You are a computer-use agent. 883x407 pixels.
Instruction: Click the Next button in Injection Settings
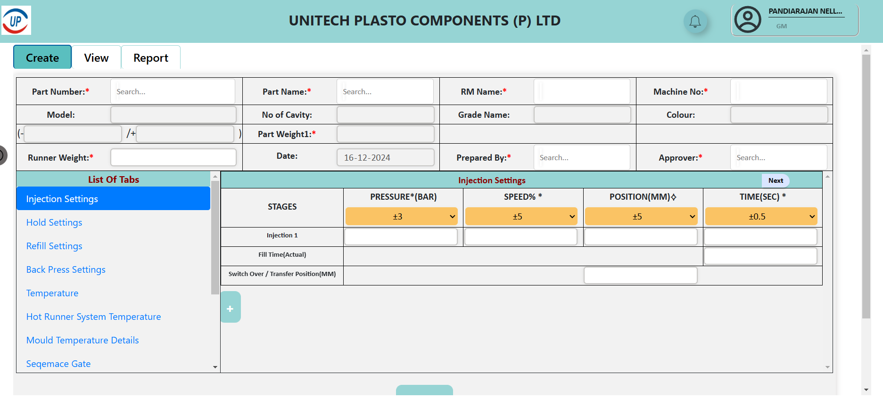point(776,180)
